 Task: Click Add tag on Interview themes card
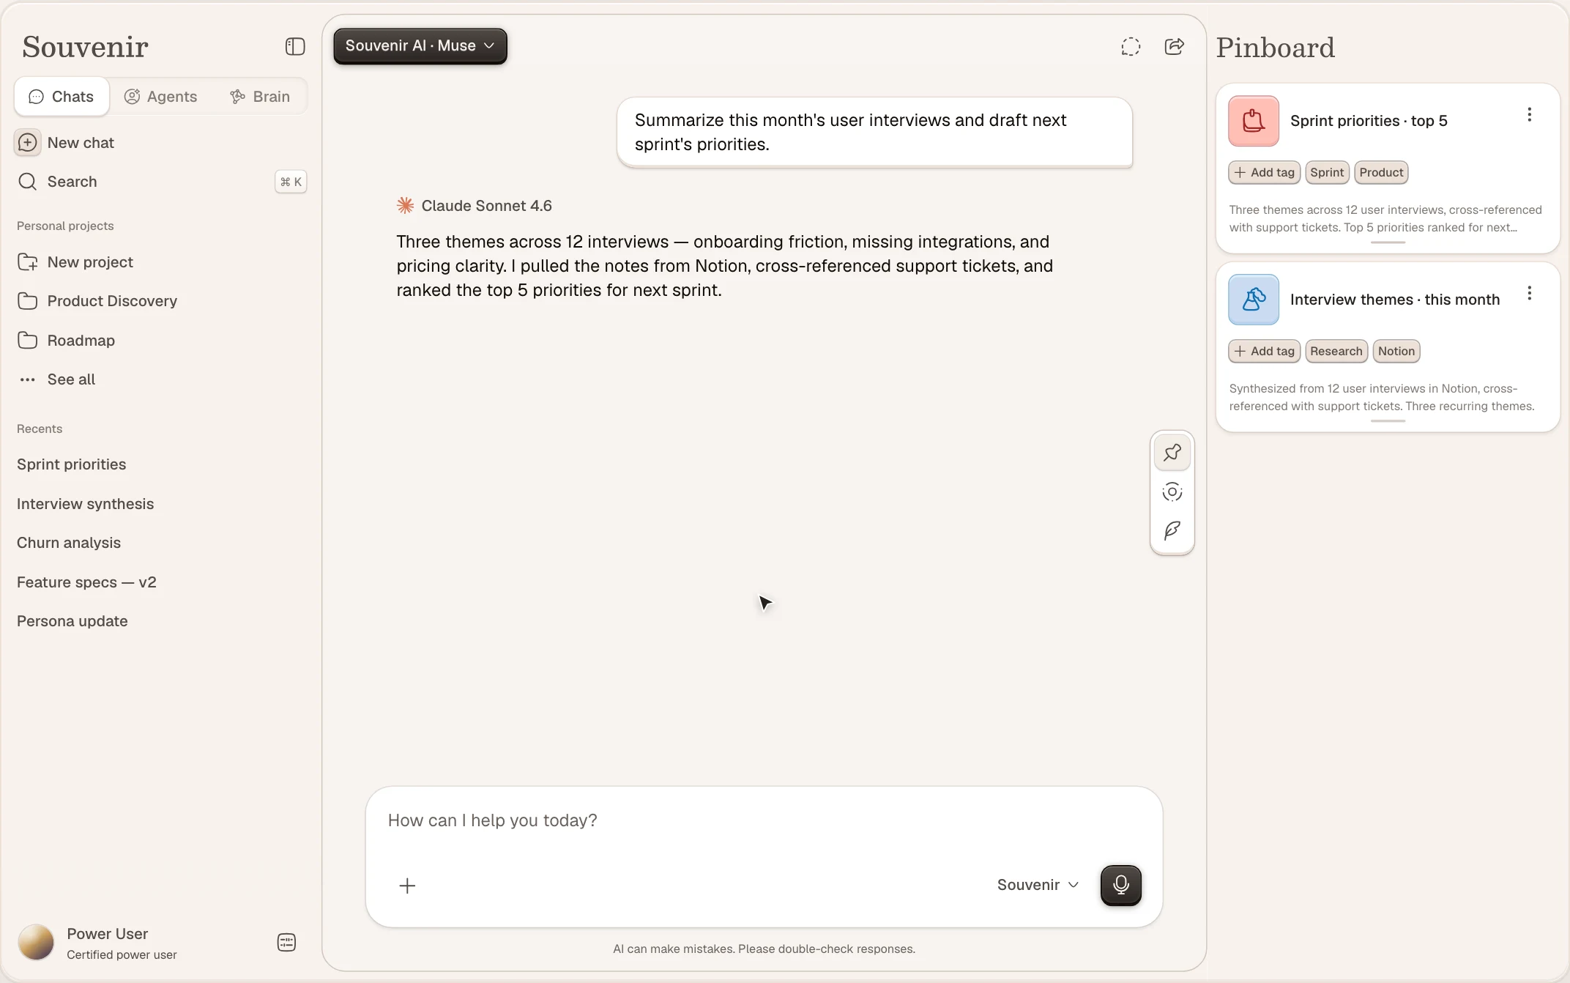coord(1265,352)
